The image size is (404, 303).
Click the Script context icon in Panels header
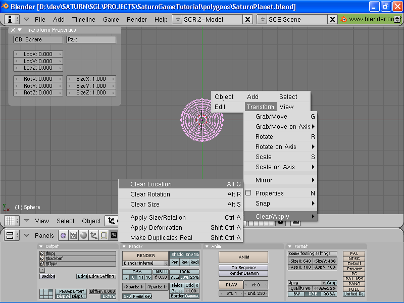pos(73,235)
